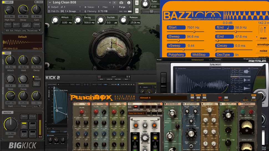269x151 pixels.
Task: Click the Metrum Memory button
Action: tap(218, 60)
